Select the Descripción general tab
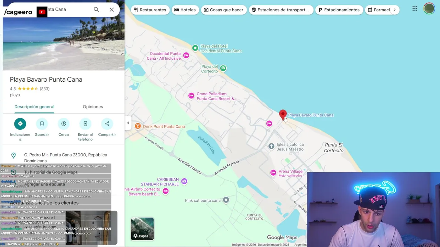 tap(34, 107)
